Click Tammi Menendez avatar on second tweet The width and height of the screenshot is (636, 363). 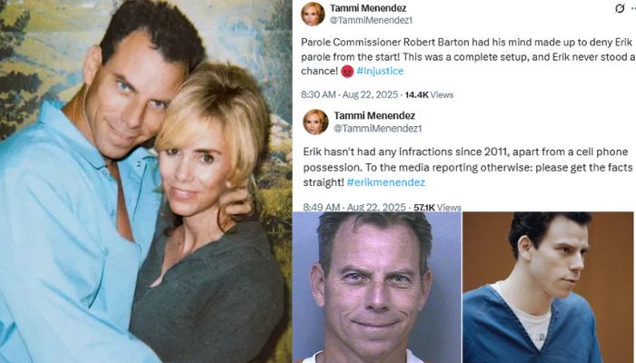coord(315,122)
